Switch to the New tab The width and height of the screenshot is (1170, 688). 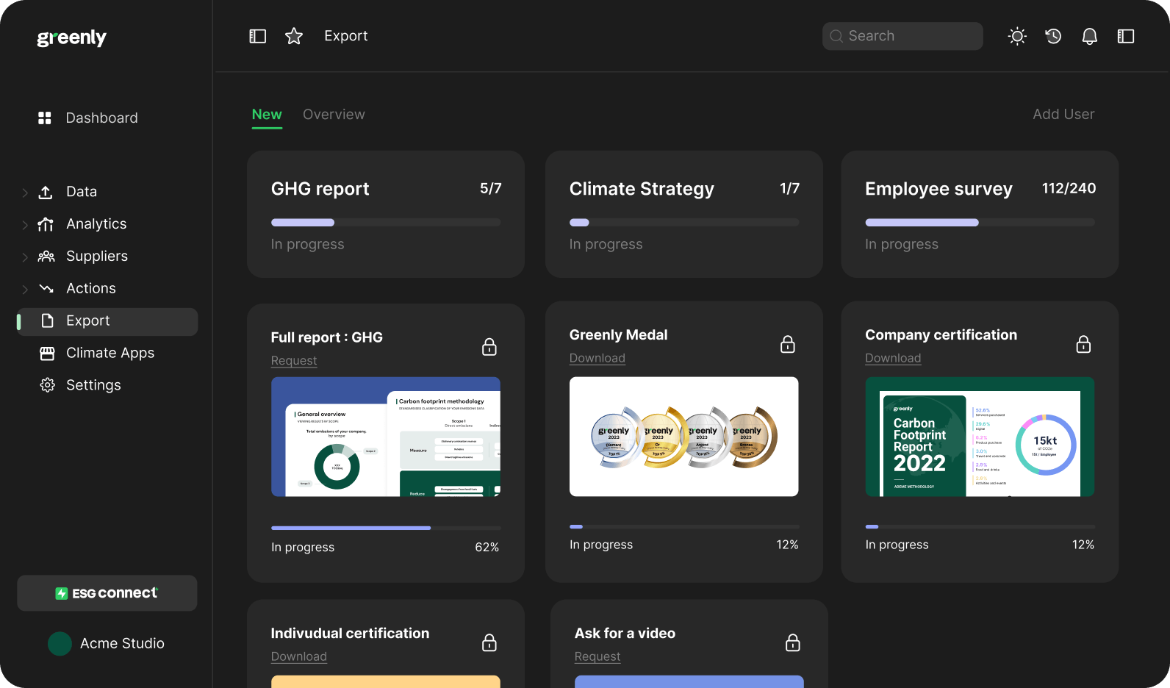pos(267,115)
